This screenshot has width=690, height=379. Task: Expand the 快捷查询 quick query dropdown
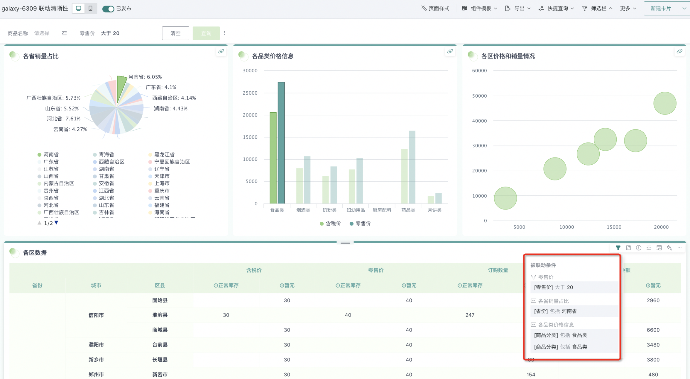(x=556, y=8)
